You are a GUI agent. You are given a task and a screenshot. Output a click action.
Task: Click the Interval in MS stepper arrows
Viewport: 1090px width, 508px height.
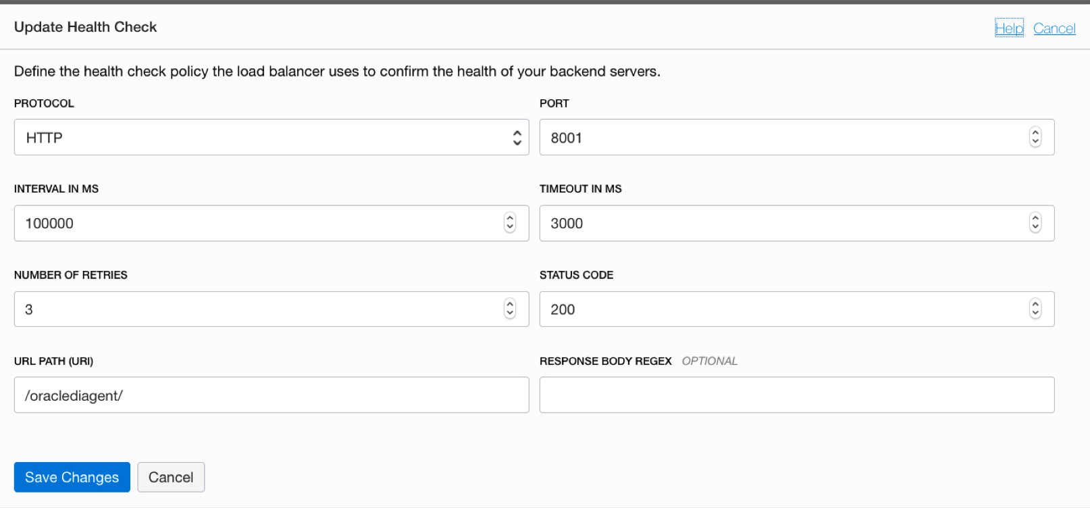pyautogui.click(x=510, y=223)
